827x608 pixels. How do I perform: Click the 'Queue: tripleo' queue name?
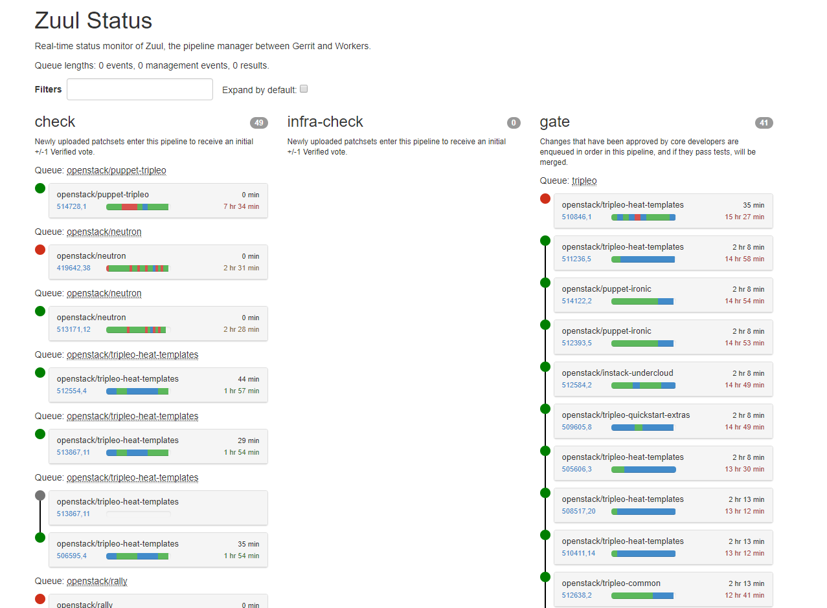coord(584,181)
